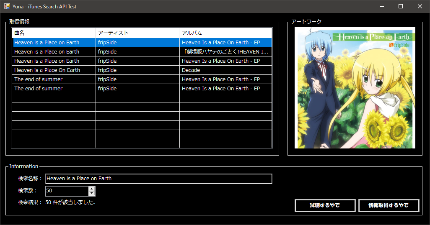
Task: Click fripSide in the Decade album row
Action: tap(137, 70)
